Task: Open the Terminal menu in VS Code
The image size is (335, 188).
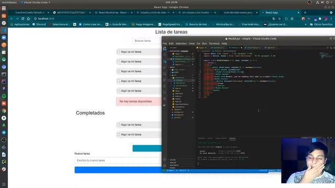Action: [214, 43]
